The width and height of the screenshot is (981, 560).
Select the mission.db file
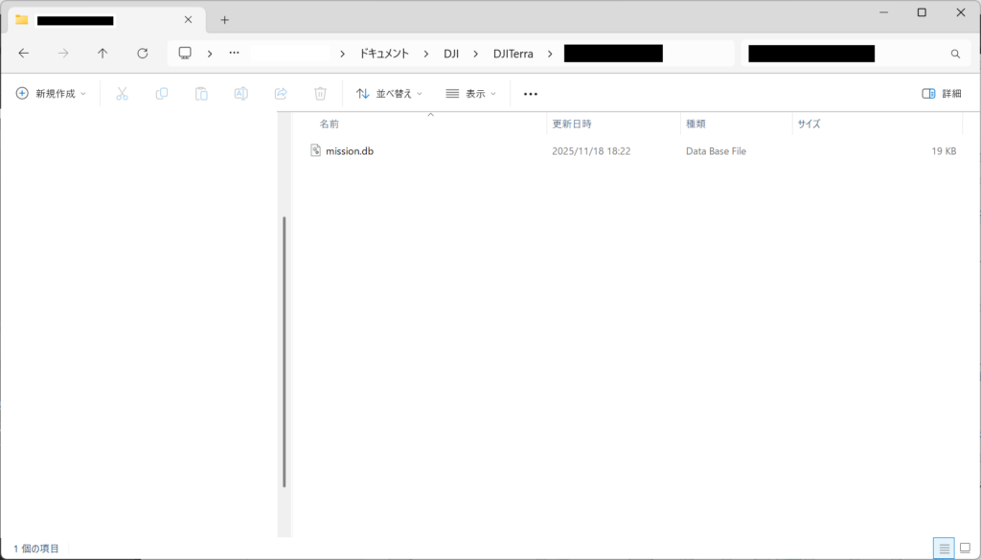tap(349, 151)
